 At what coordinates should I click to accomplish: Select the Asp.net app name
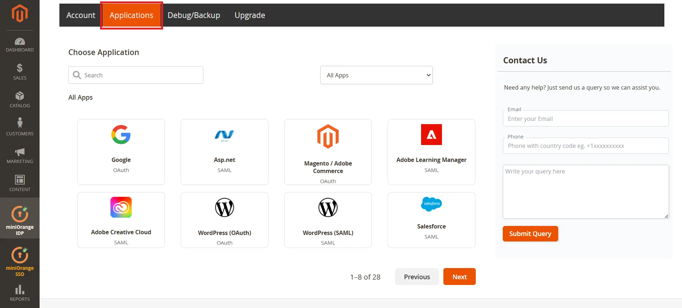point(225,160)
